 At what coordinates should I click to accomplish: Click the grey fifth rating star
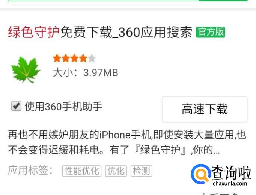[x=92, y=58]
